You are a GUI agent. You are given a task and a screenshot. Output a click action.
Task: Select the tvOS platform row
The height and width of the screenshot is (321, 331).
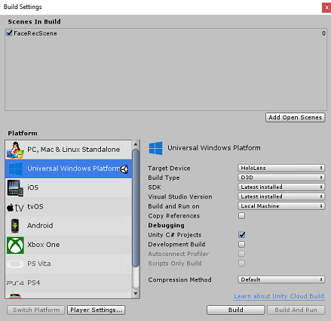click(x=69, y=207)
